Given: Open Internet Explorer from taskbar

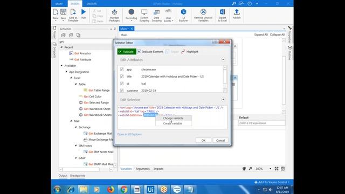Looking at the screenshot, I should pyautogui.click(x=71, y=189).
